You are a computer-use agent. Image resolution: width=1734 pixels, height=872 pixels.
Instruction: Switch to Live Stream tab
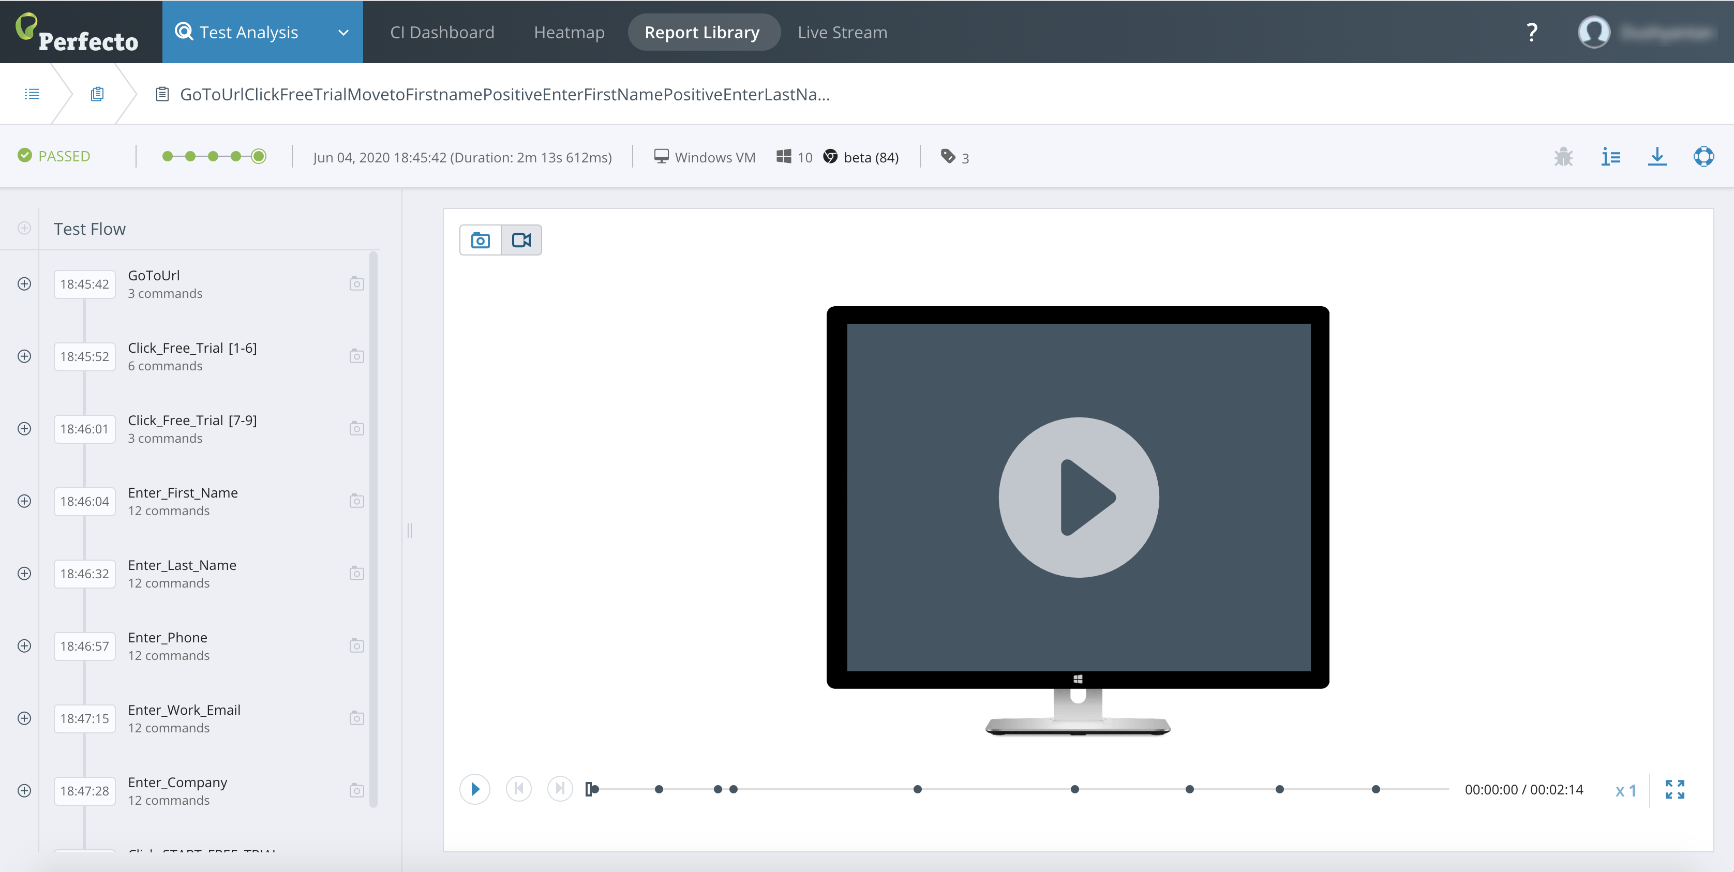click(x=842, y=32)
